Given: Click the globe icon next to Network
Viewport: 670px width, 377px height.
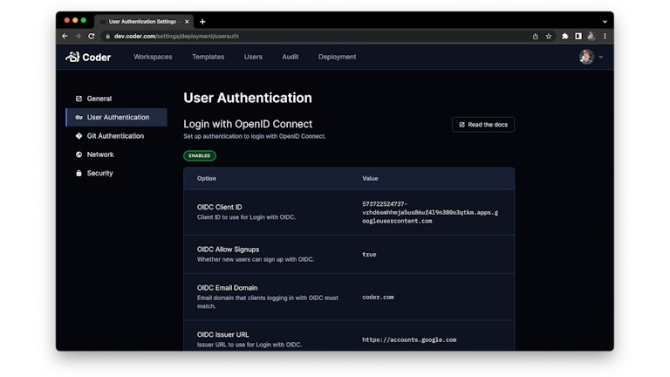Looking at the screenshot, I should pyautogui.click(x=79, y=154).
